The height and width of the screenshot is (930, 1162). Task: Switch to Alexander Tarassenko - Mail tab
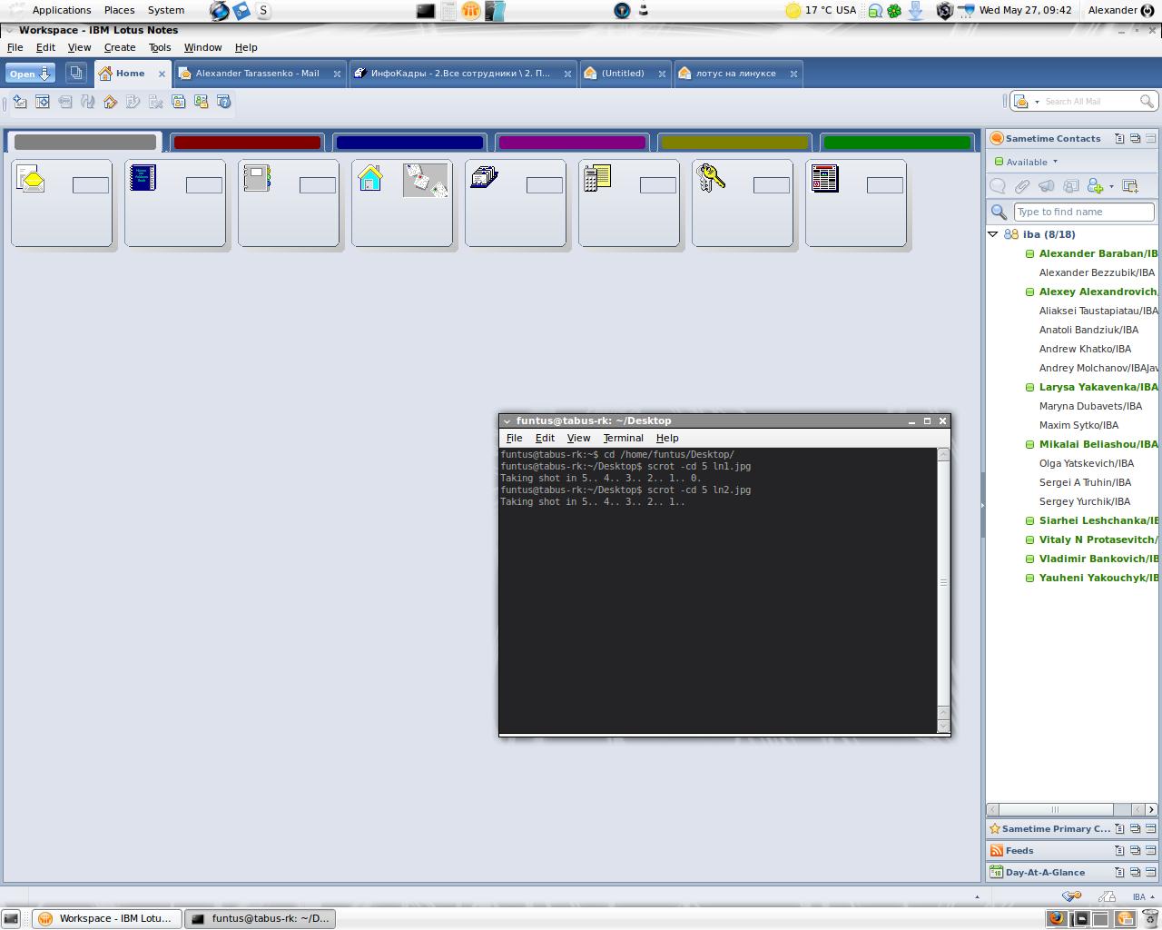click(x=258, y=74)
